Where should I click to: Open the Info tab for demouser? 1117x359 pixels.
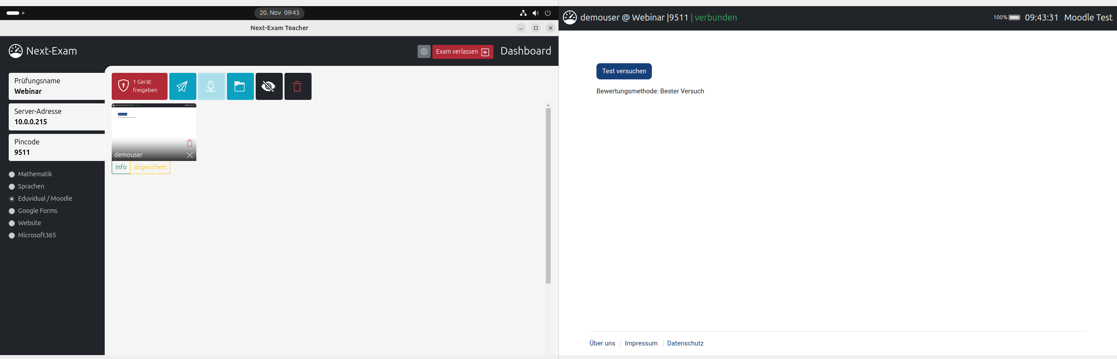click(121, 168)
